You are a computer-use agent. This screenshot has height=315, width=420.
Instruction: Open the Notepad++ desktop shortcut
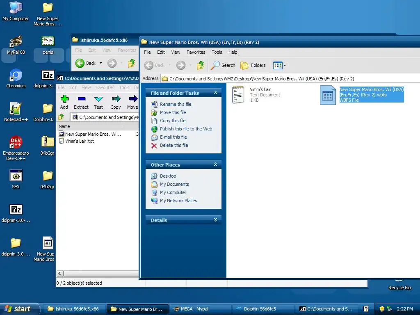tap(16, 112)
